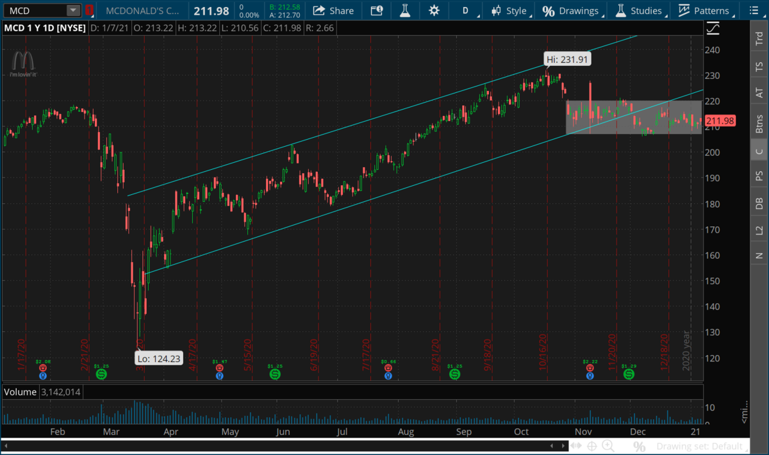Click the red symbol link clipboard icon

(x=89, y=10)
